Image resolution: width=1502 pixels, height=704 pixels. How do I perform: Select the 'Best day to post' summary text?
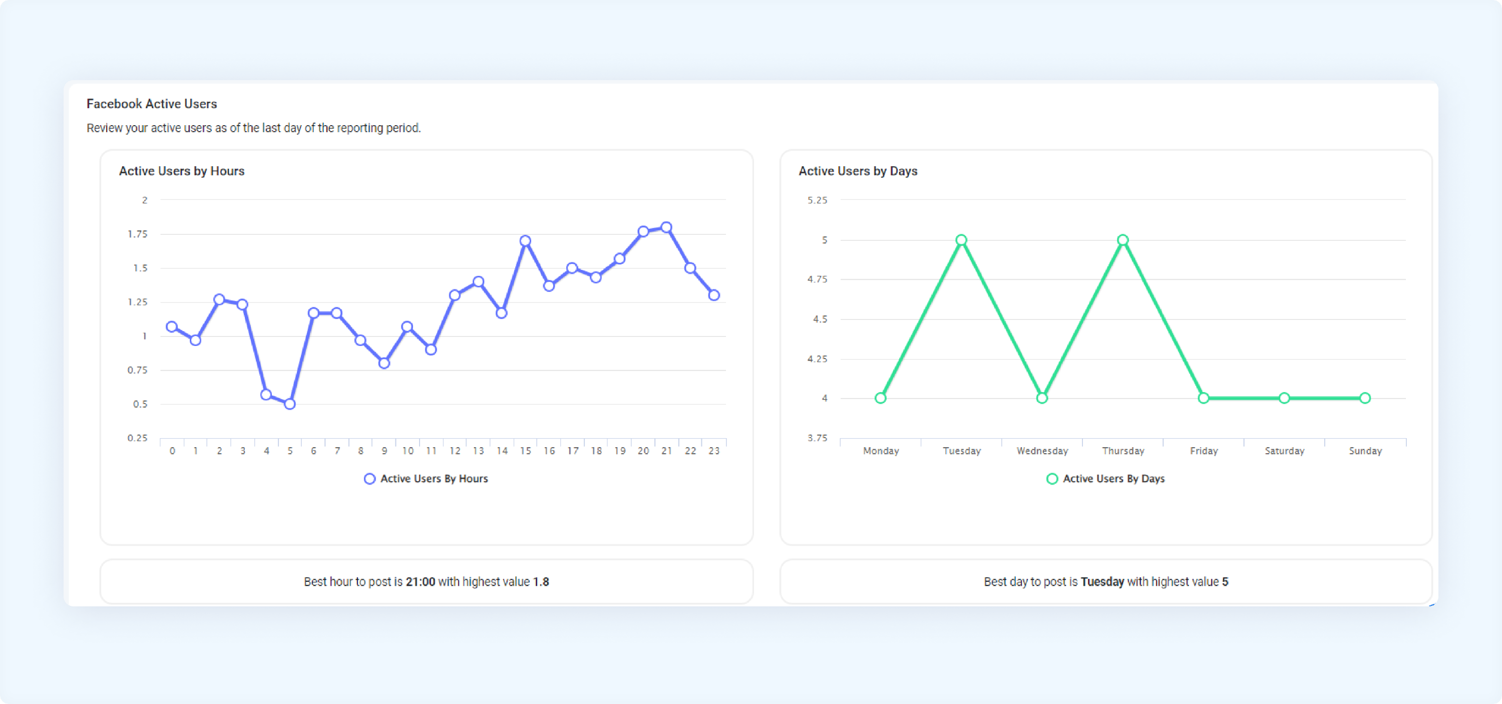pos(1105,581)
